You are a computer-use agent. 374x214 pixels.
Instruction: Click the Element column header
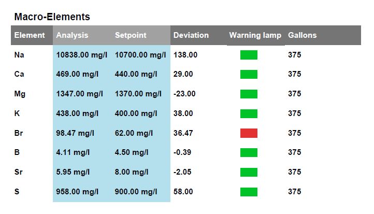[x=30, y=35]
